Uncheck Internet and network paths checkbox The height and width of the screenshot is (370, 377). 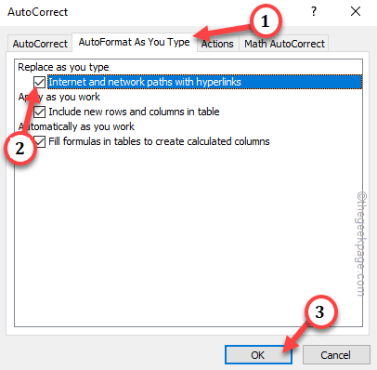click(x=39, y=82)
